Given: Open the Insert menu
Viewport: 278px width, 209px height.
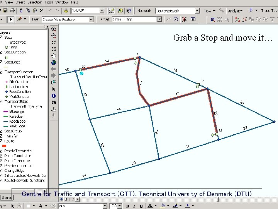Looking at the screenshot, I should (x=20, y=2).
